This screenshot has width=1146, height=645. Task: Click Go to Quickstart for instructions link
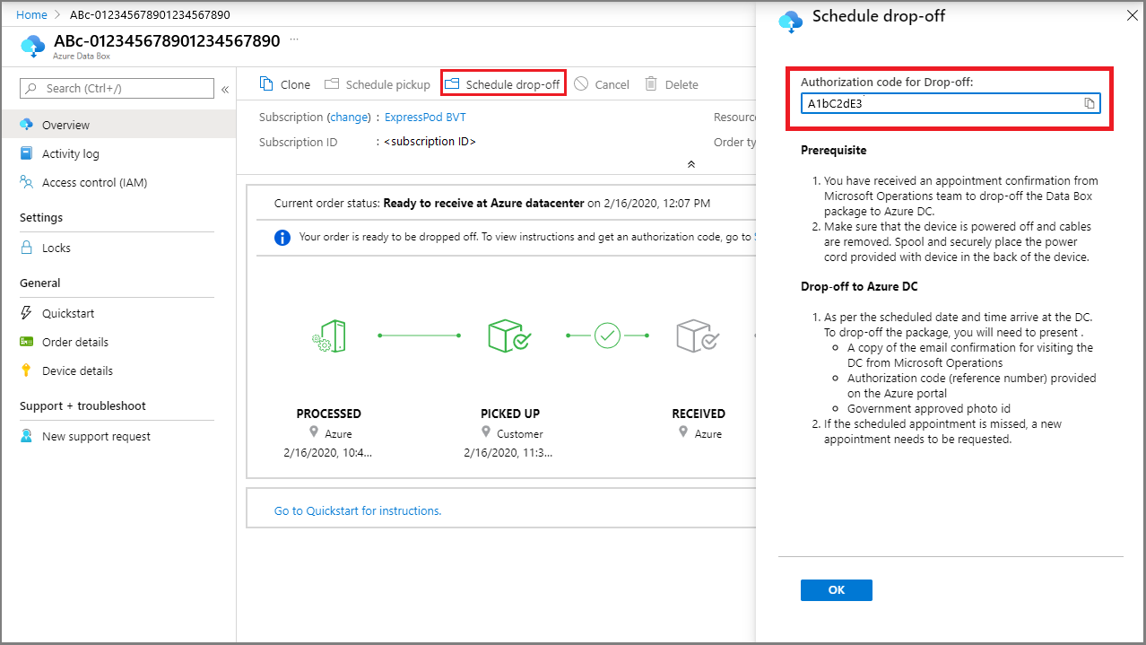tap(358, 510)
